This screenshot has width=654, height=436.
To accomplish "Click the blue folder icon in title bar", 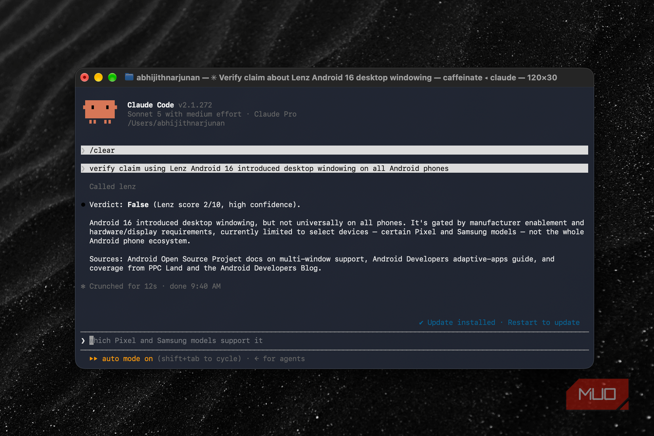I will (x=129, y=77).
